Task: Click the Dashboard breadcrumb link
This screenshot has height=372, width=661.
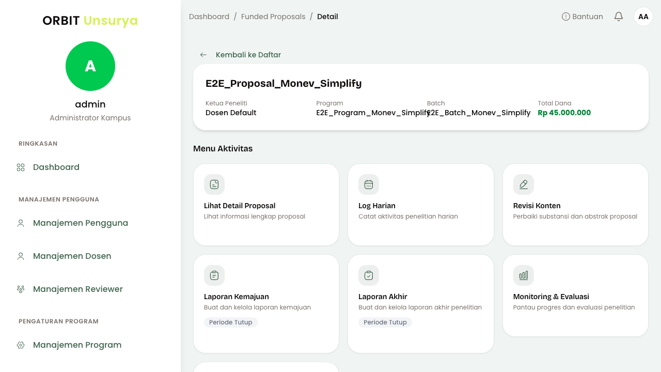Action: pyautogui.click(x=209, y=17)
